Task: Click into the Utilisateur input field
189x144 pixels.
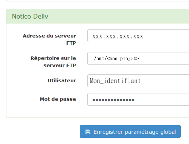Action: tap(138, 81)
